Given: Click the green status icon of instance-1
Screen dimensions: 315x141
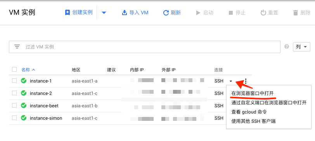Looking at the screenshot, I should pyautogui.click(x=24, y=81).
